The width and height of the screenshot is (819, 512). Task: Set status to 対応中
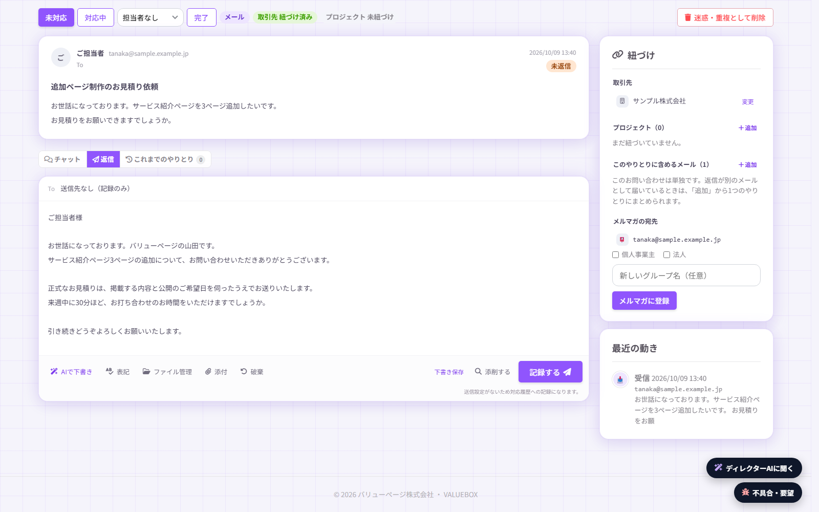coord(96,17)
